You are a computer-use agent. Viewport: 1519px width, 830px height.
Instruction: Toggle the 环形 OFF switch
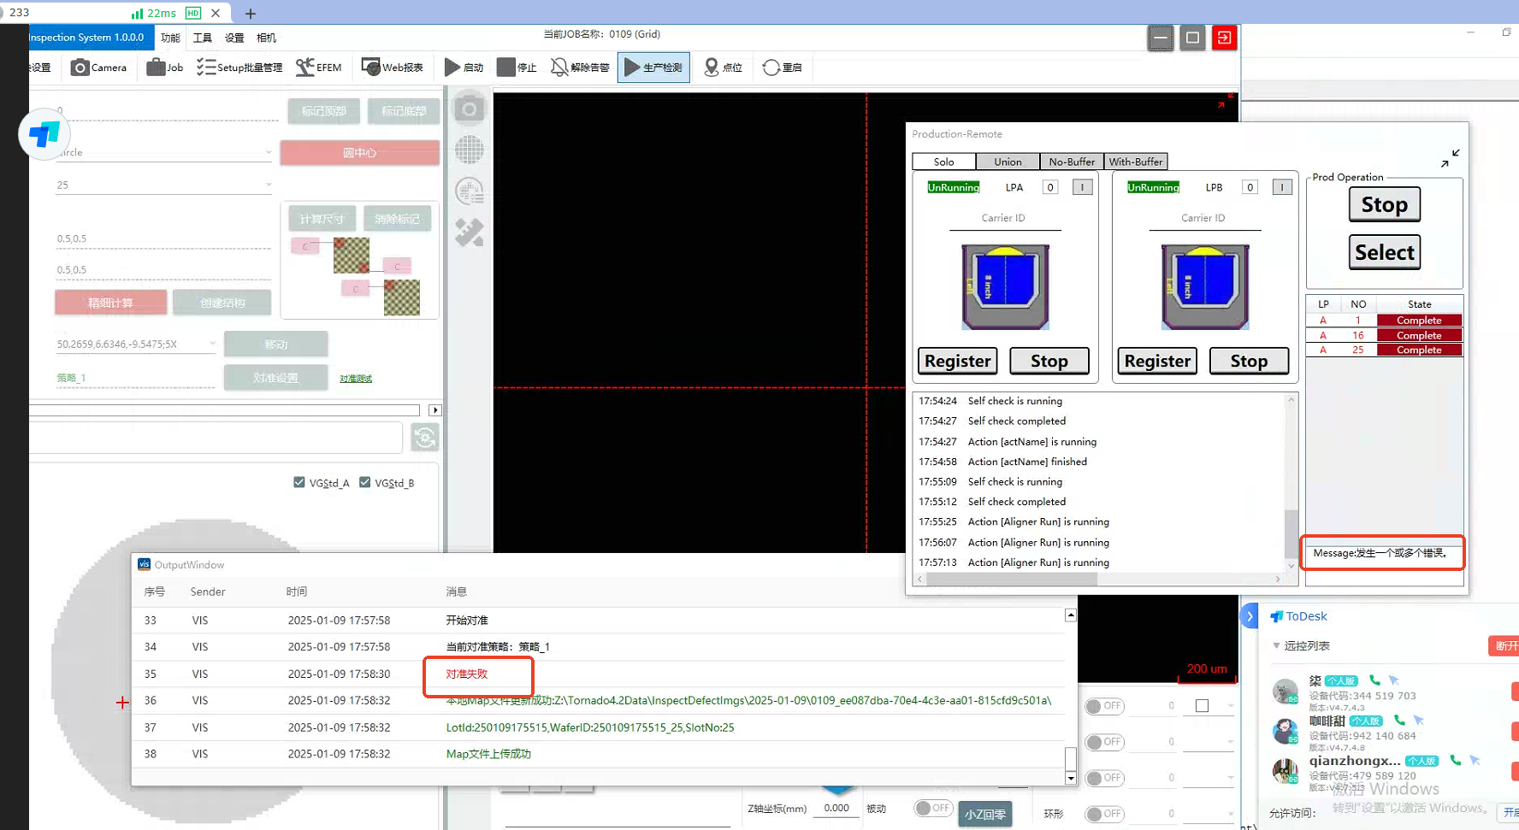[1104, 814]
